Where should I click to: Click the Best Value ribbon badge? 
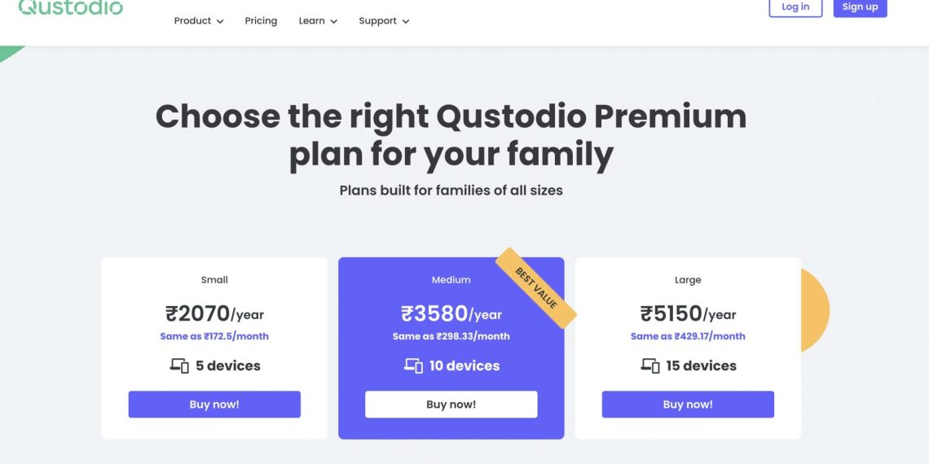536,287
